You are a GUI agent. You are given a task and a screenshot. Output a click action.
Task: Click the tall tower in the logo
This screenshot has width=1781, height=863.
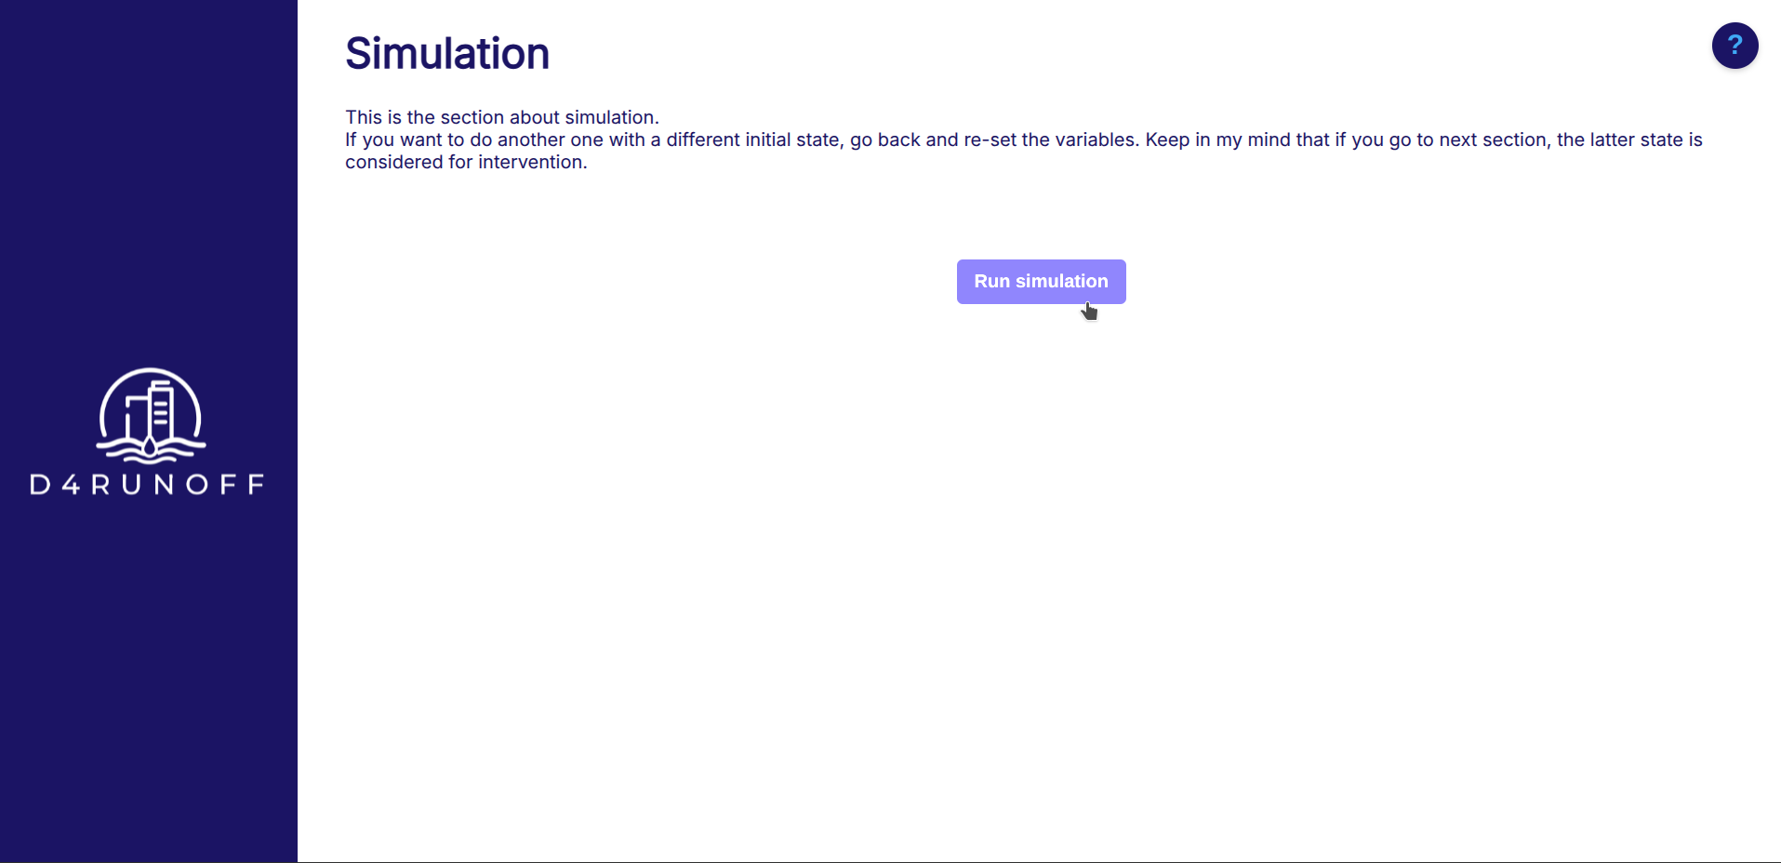click(162, 414)
